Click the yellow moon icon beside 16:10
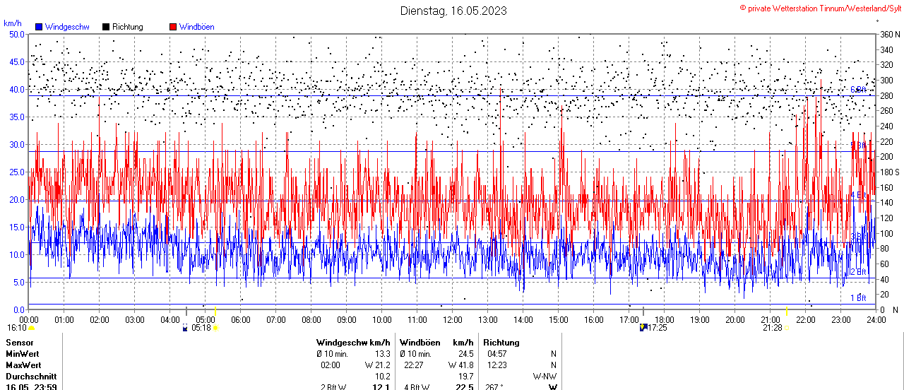Viewport: 904px width, 390px height. (31, 328)
